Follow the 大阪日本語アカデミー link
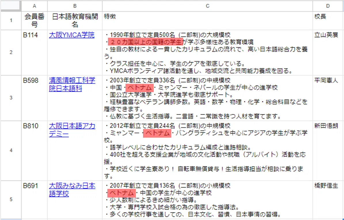This screenshot has height=220, width=344. pos(72,130)
